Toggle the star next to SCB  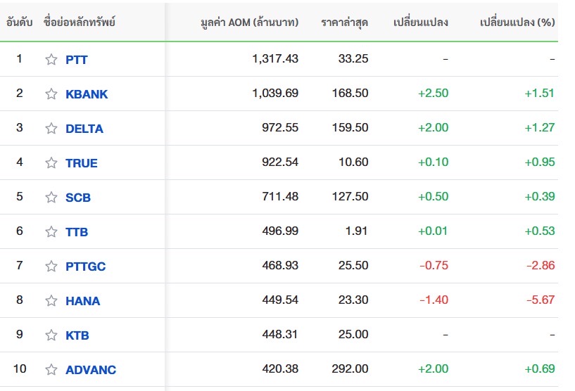(x=51, y=198)
